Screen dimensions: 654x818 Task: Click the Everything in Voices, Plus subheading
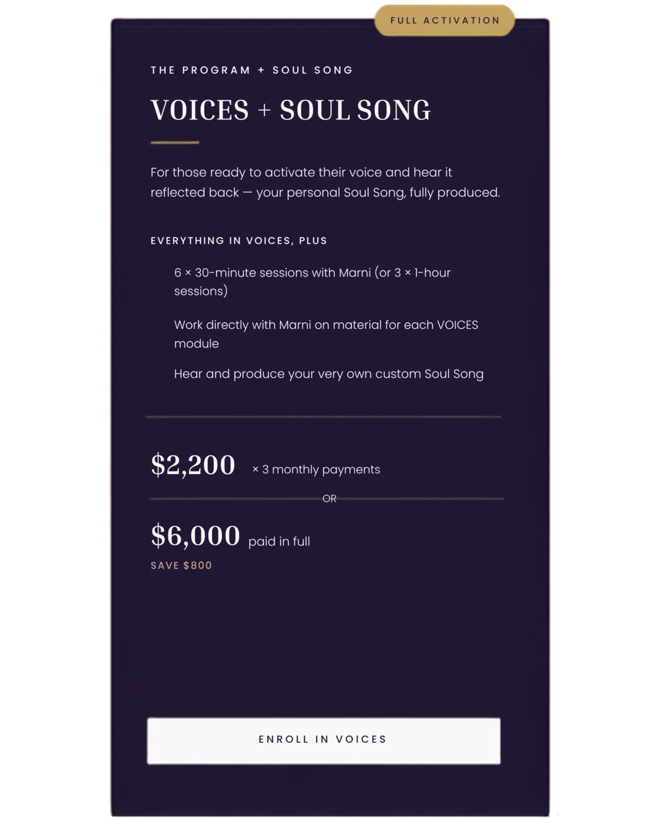(239, 240)
